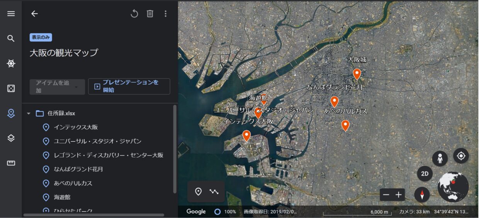Viewport: 479px width, 218px height.
Task: Zoom in with the plus button
Action: coord(399,195)
